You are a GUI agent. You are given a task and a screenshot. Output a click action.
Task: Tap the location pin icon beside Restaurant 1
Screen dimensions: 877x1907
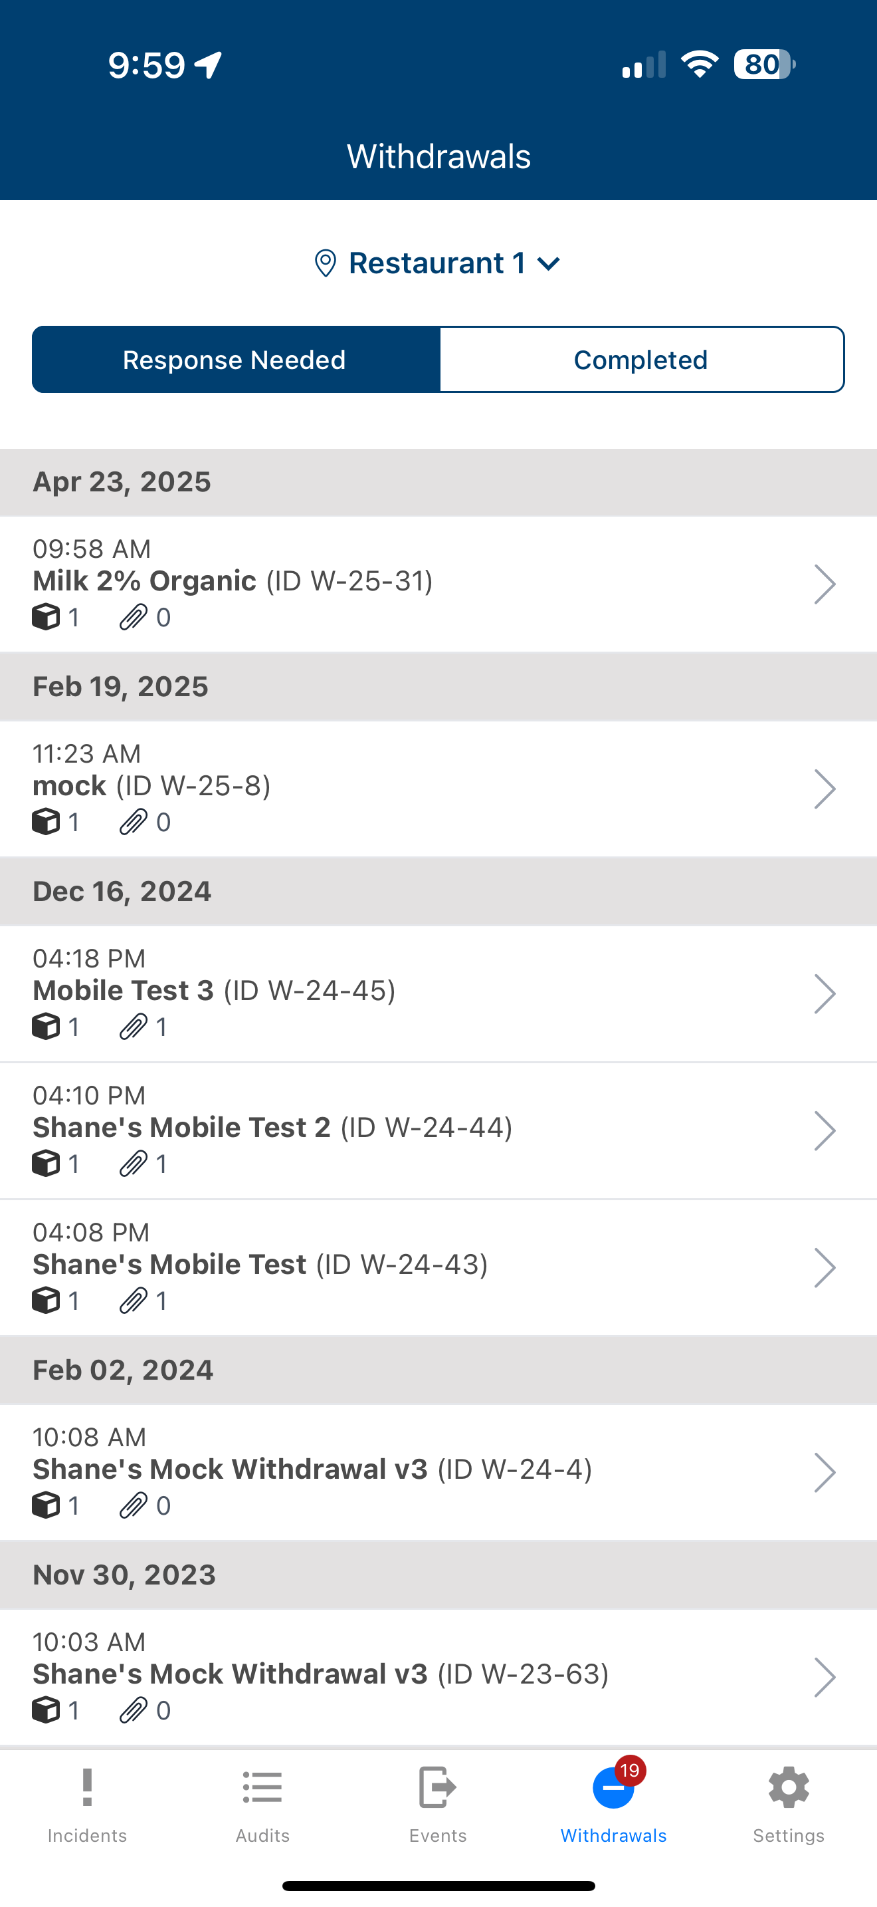[x=326, y=263]
